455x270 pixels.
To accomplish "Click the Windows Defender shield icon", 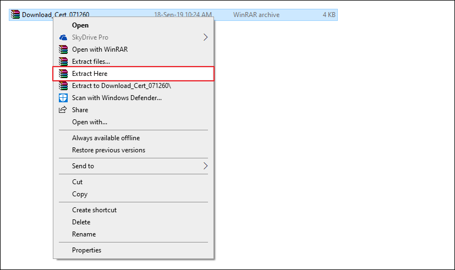I will point(63,98).
